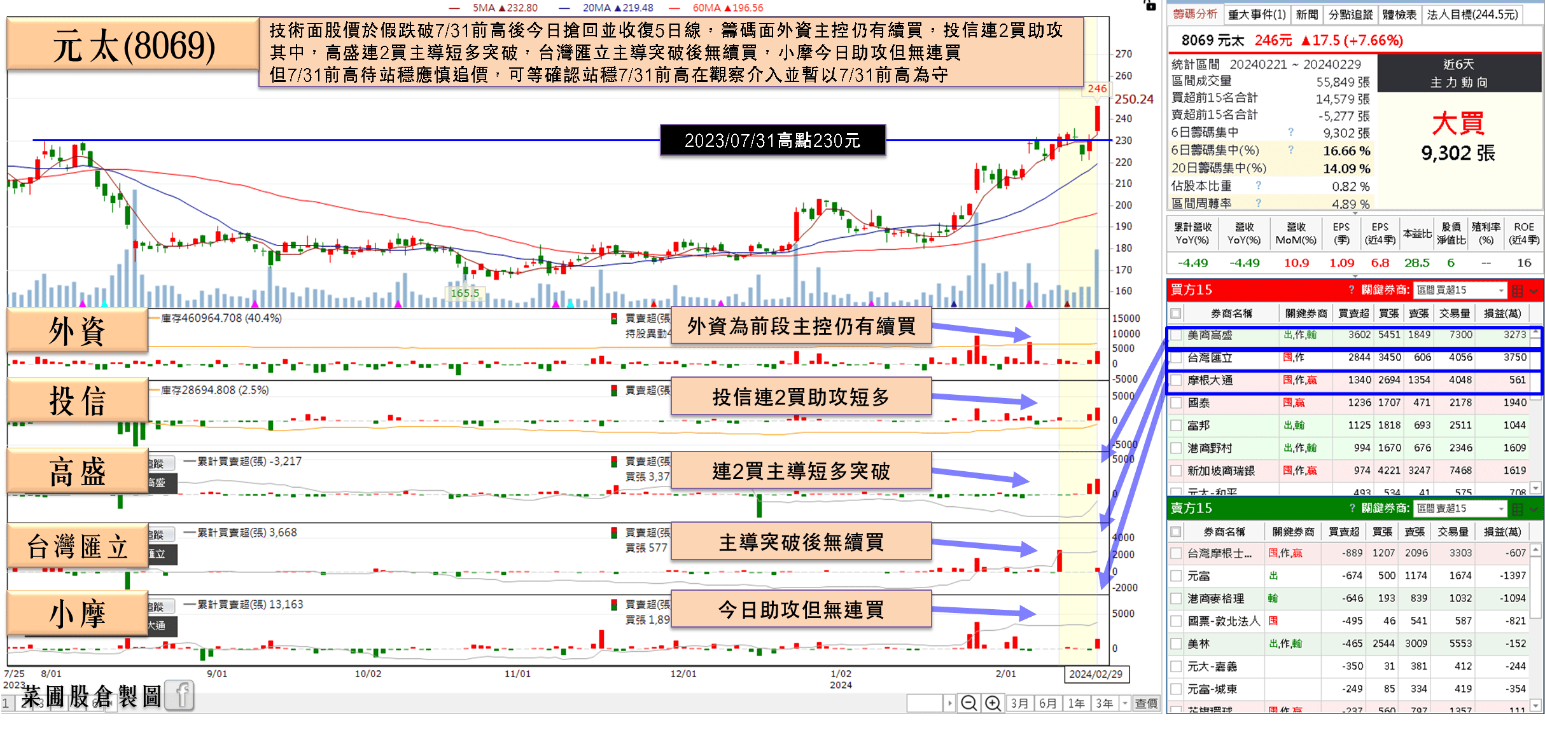
Task: Expand the 買方15 panel chevron
Action: click(x=1534, y=291)
